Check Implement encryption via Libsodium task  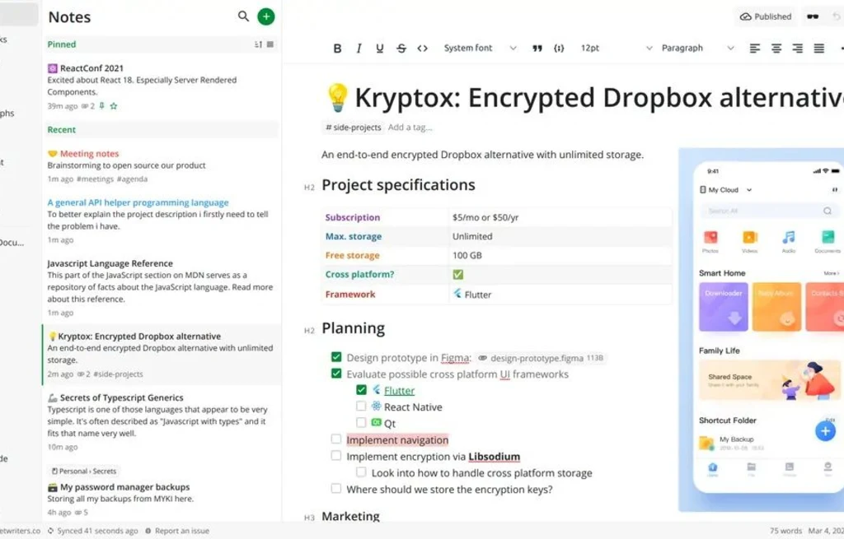[336, 456]
